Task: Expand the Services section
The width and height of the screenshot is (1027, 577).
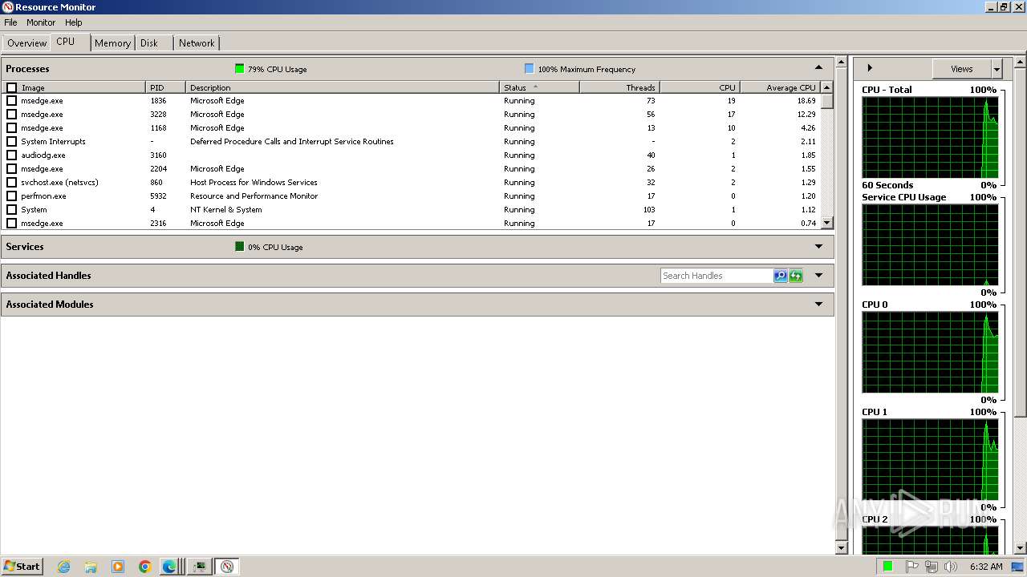Action: tap(818, 247)
